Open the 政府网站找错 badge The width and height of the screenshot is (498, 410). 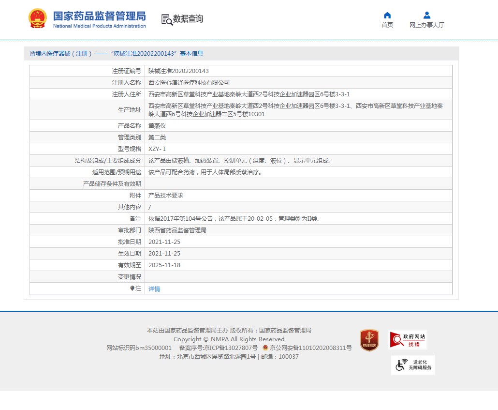pyautogui.click(x=408, y=340)
